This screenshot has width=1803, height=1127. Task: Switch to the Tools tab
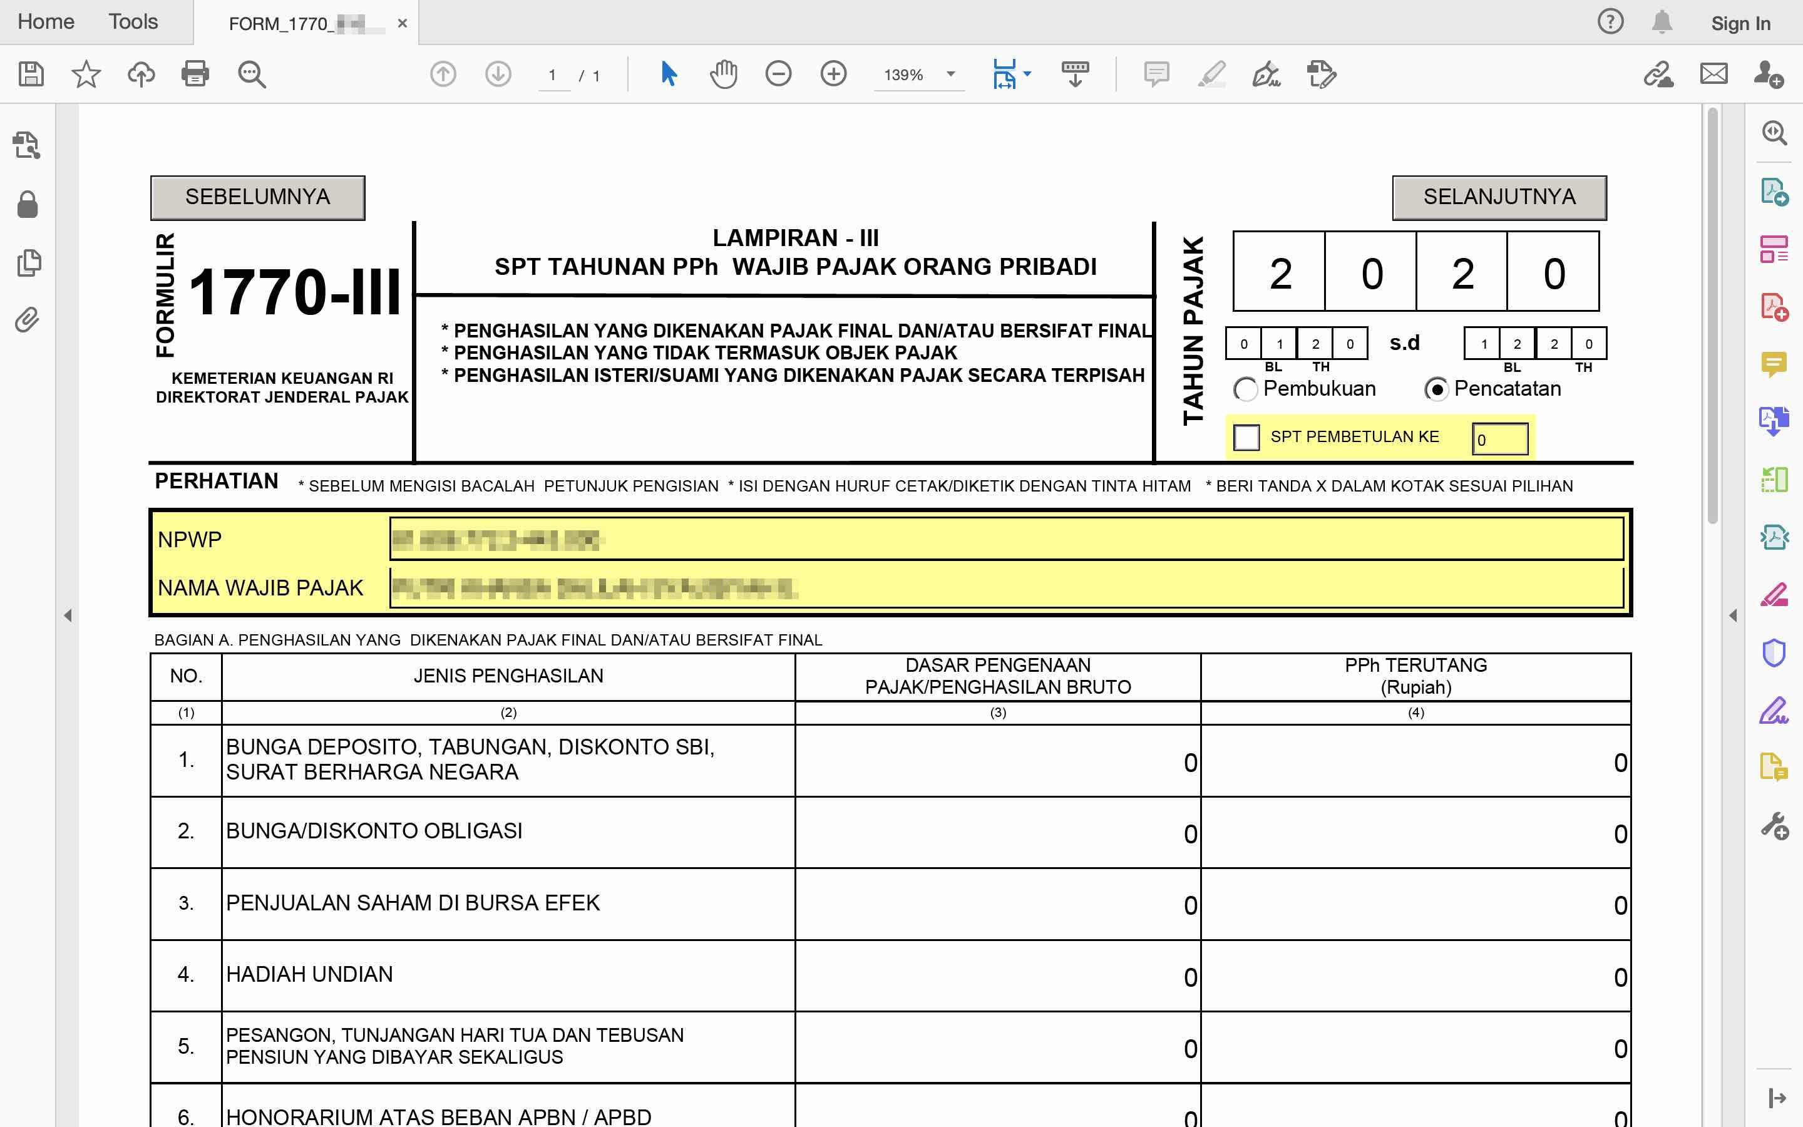[133, 22]
